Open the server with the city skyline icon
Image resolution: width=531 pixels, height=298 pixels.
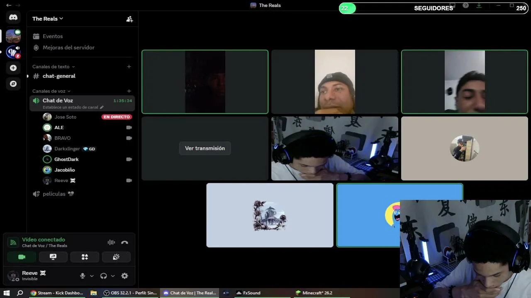pos(13,36)
